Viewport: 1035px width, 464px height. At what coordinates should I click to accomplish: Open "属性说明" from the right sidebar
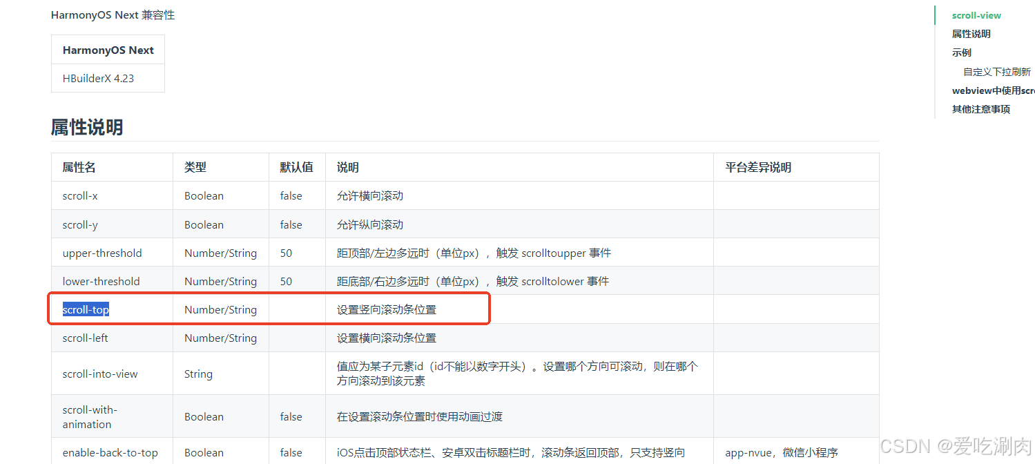click(971, 33)
